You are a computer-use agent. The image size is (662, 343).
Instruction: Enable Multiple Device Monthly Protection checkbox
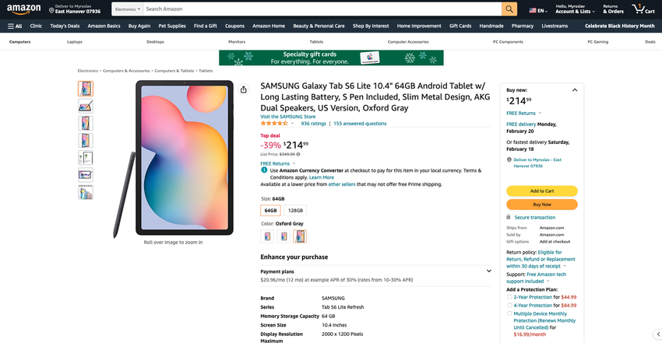(509, 313)
